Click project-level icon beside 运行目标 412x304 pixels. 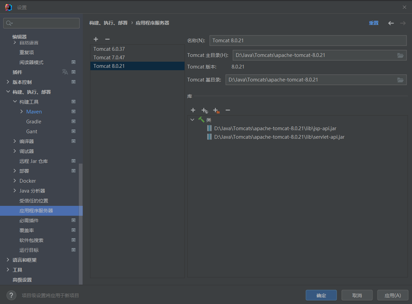73,250
